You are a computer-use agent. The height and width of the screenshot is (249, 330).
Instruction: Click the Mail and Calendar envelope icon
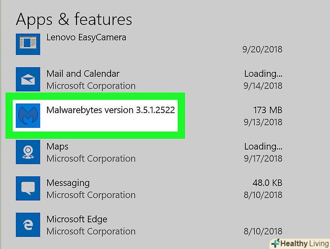click(28, 80)
